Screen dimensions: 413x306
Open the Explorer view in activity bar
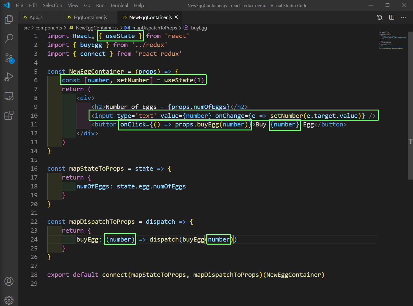[9, 20]
